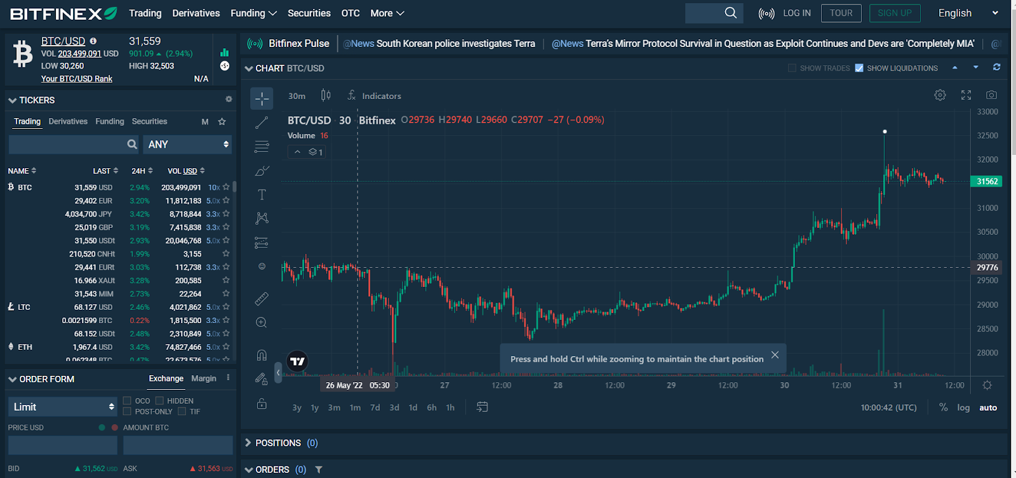Open the English language selector

tap(969, 13)
